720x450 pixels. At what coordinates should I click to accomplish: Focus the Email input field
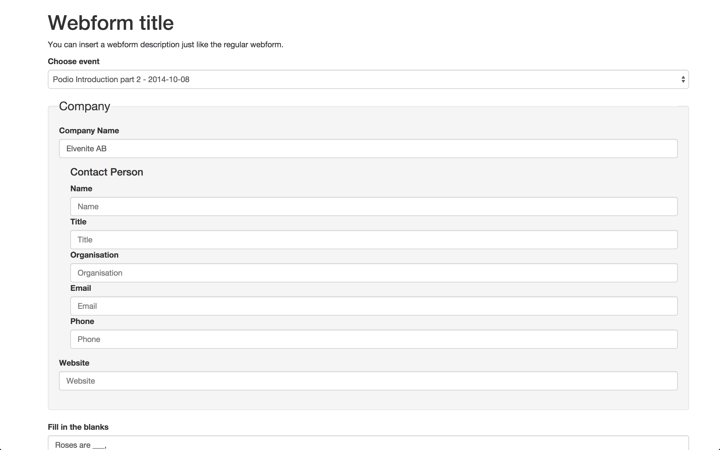374,306
